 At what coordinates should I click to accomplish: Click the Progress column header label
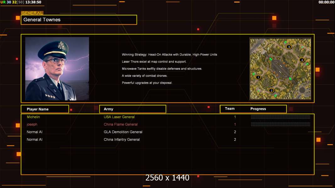pyautogui.click(x=258, y=109)
